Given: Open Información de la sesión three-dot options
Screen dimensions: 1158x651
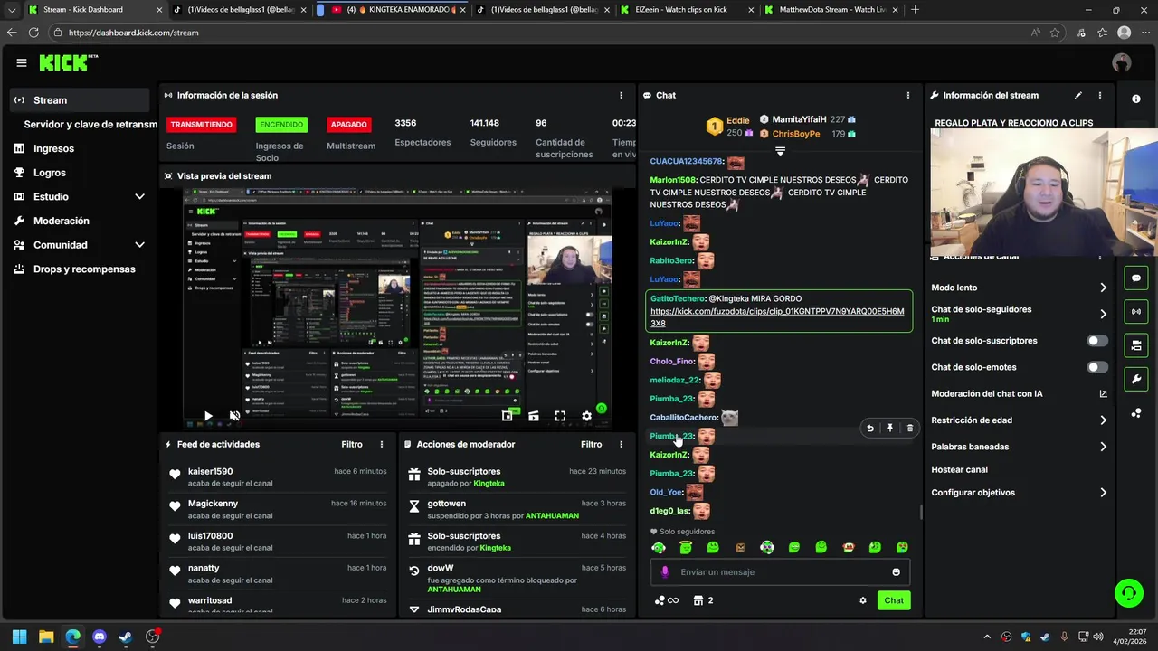Looking at the screenshot, I should pos(621,95).
